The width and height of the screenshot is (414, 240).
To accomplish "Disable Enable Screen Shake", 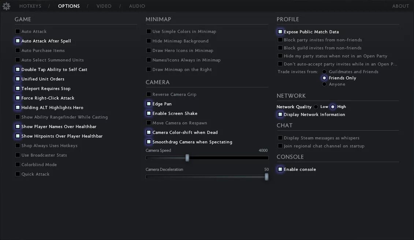I will 149,113.
